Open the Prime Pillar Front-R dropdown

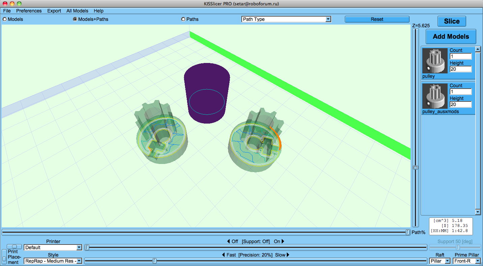coord(467,261)
